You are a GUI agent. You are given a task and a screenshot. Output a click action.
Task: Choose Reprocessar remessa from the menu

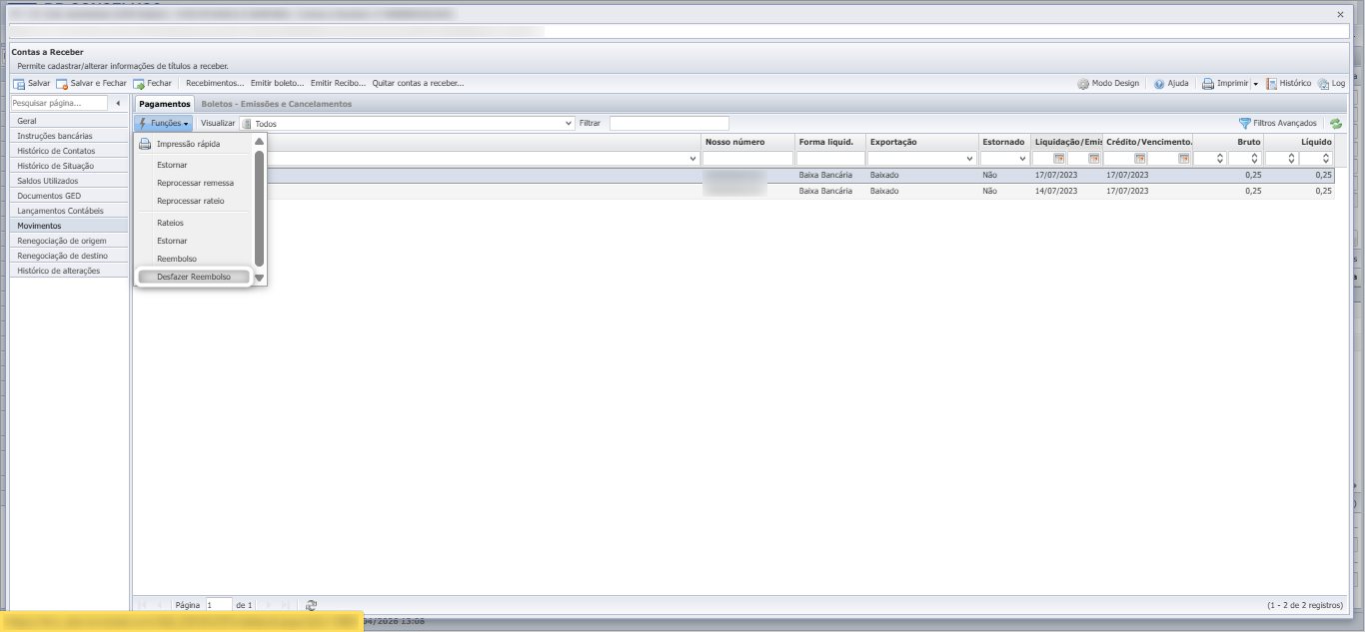pos(196,183)
